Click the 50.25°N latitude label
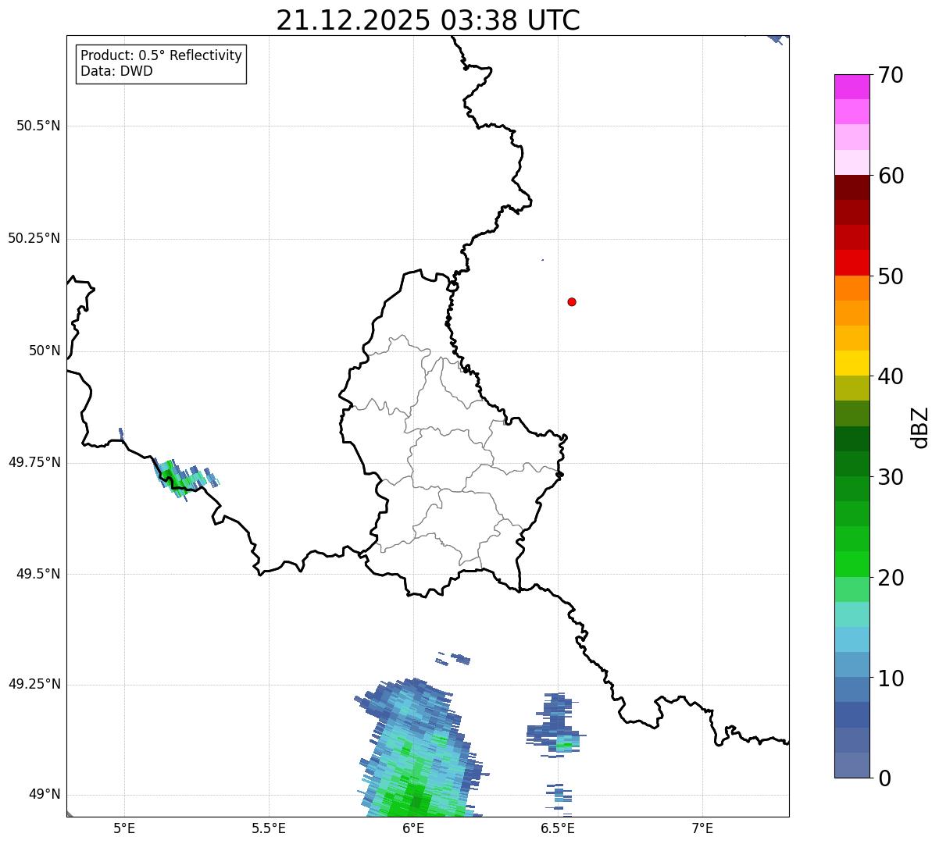 pos(34,238)
